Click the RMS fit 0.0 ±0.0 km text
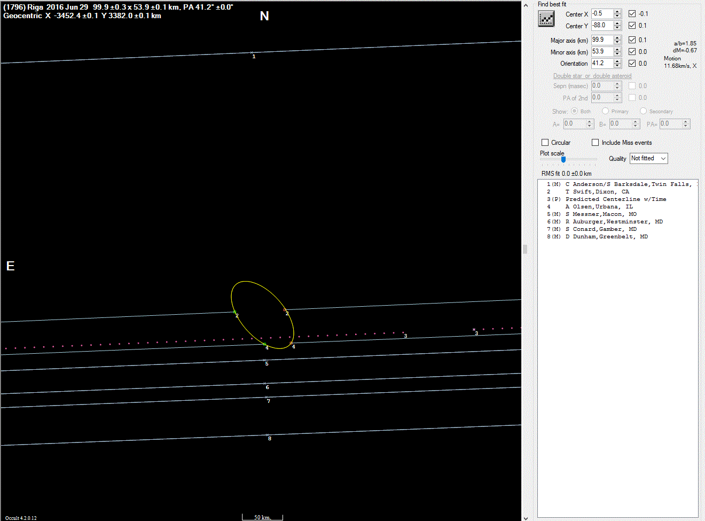 (x=566, y=174)
